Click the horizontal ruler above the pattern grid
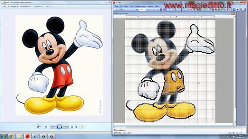Viewport: 248px width, 139px height. [170, 17]
